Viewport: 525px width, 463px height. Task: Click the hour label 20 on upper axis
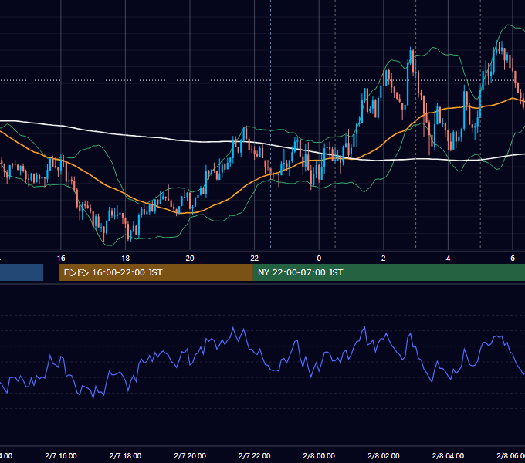tap(190, 259)
